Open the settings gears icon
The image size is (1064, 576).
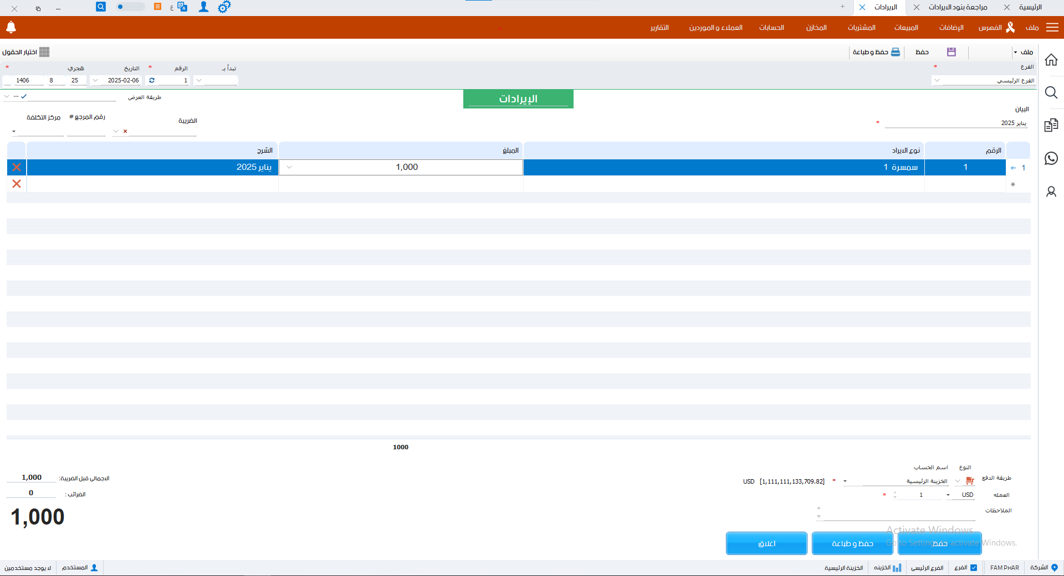(x=224, y=7)
